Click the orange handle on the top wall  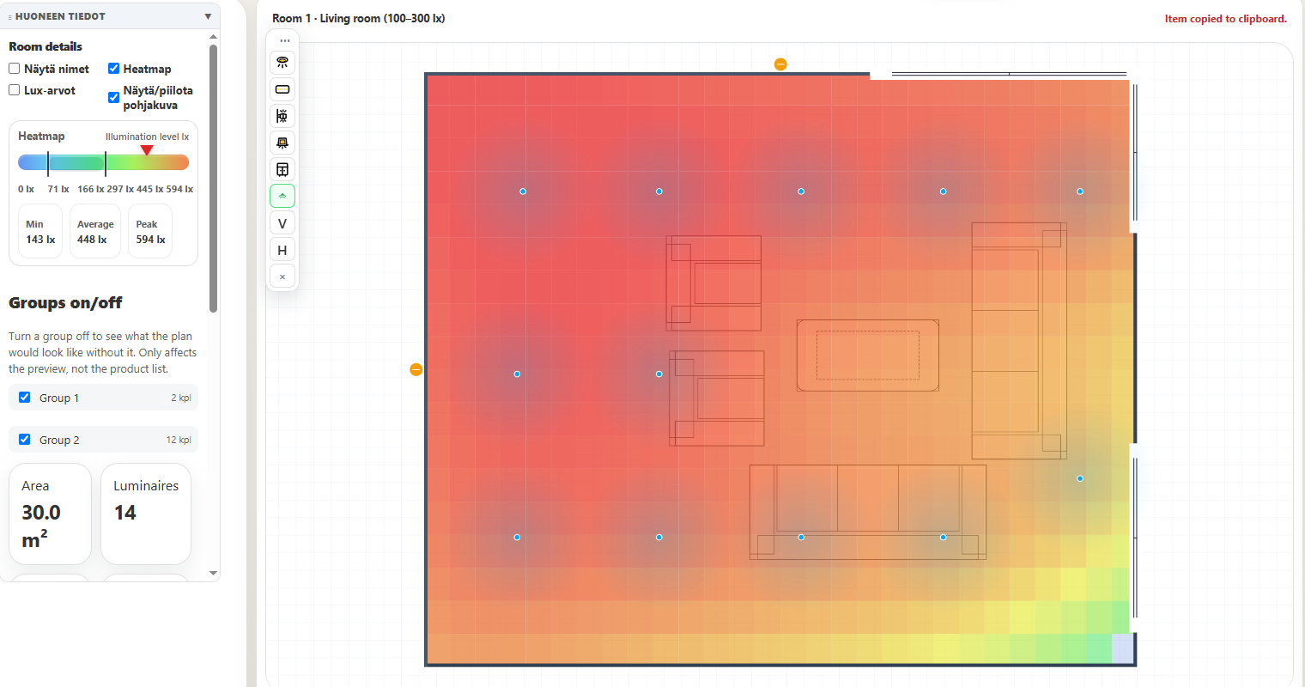click(780, 64)
